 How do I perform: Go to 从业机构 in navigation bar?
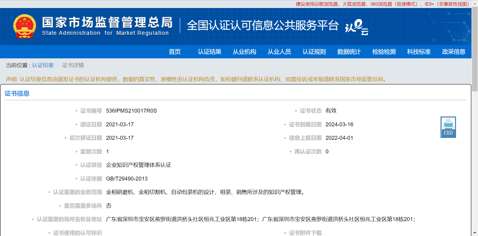(244, 52)
